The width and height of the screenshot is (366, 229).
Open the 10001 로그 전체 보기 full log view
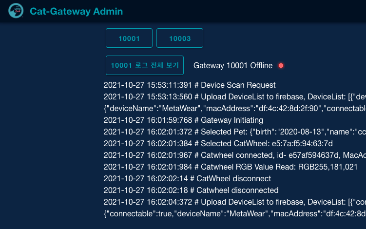145,65
